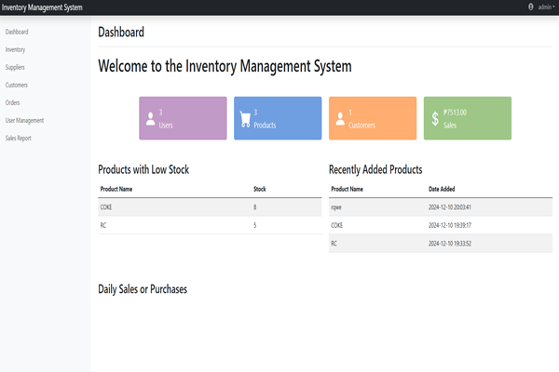Click the shopping cart icon in the Products card
The image size is (559, 372).
tap(245, 119)
